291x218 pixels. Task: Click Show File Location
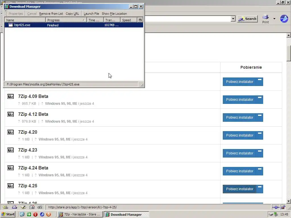[x=114, y=14]
